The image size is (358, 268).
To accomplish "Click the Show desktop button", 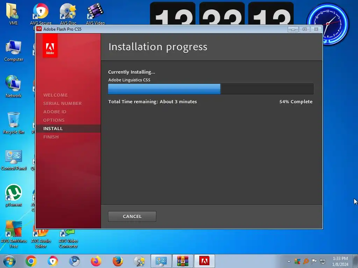I will click(x=356, y=261).
